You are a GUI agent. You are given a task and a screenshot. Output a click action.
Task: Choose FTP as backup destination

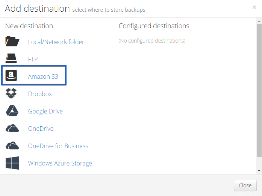click(33, 59)
